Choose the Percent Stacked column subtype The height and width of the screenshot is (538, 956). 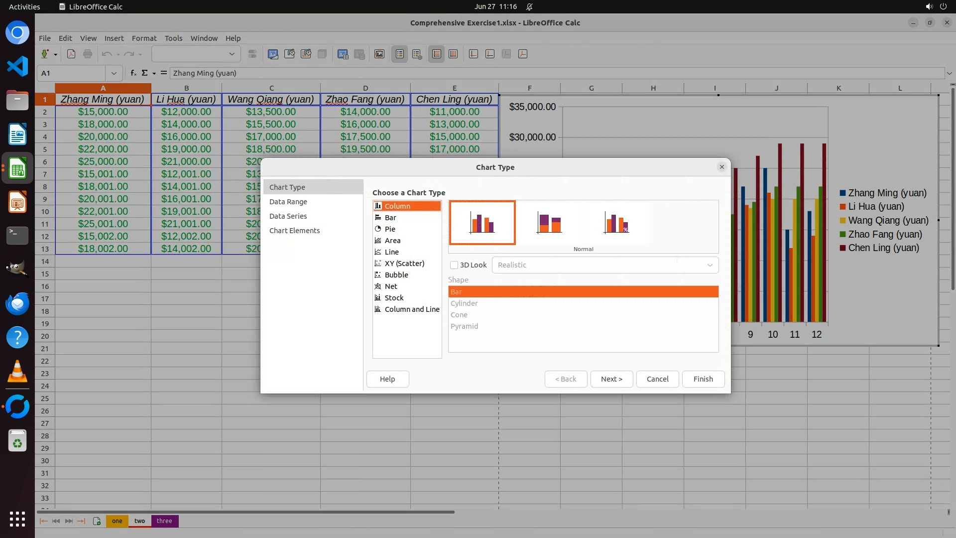click(616, 223)
